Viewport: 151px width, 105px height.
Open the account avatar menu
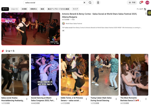coord(147,3)
